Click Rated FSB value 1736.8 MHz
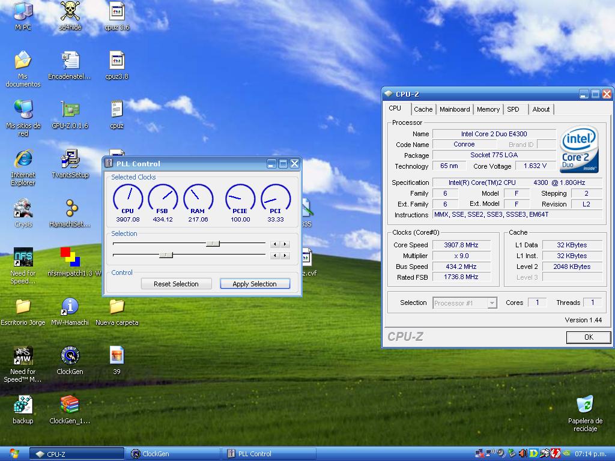Image resolution: width=615 pixels, height=461 pixels. click(461, 277)
